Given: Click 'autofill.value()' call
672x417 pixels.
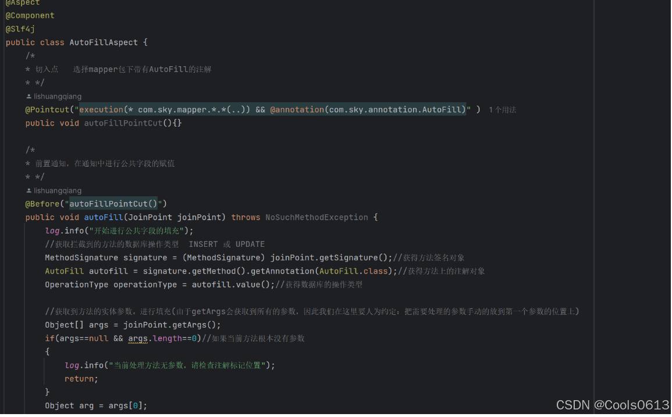Looking at the screenshot, I should tap(231, 285).
